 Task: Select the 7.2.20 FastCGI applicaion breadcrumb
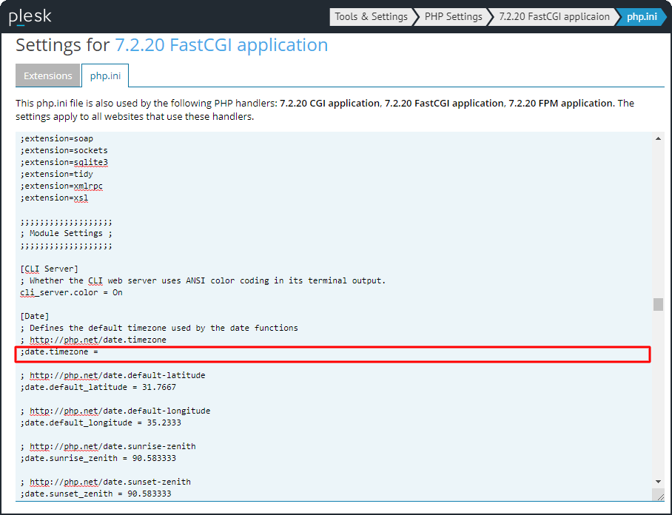554,16
